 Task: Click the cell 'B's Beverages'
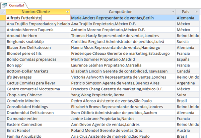38,77
